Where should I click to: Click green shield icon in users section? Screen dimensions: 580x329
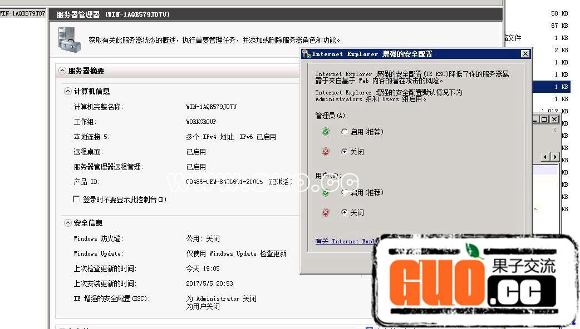(x=326, y=192)
